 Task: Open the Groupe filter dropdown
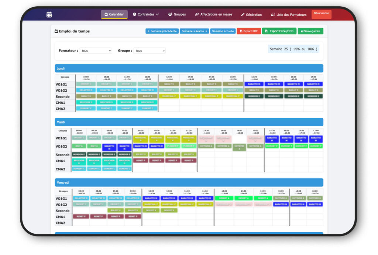[150, 51]
